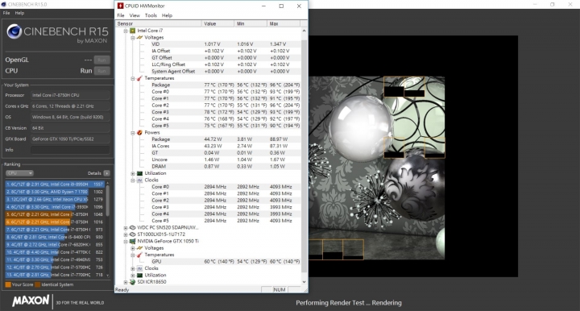
Task: Click the Info input field in Your System
Action: click(70, 150)
